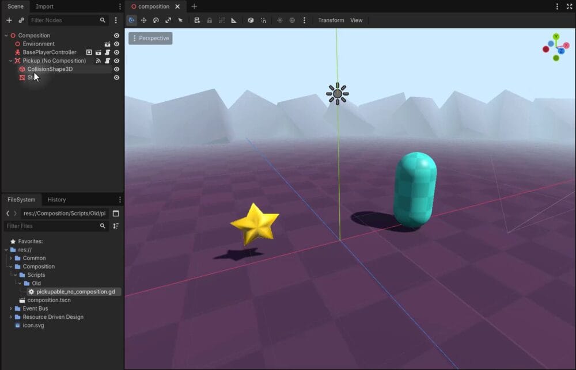Switch to the Import tab
The height and width of the screenshot is (370, 576).
coord(44,6)
